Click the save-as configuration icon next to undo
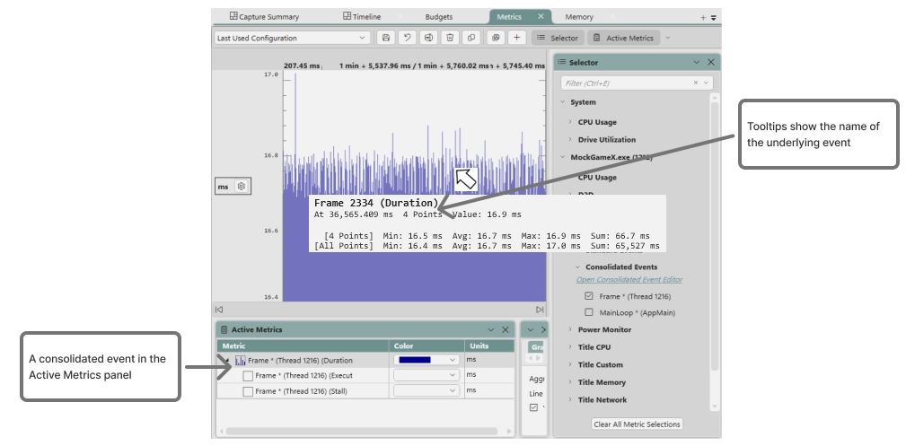 coord(428,38)
